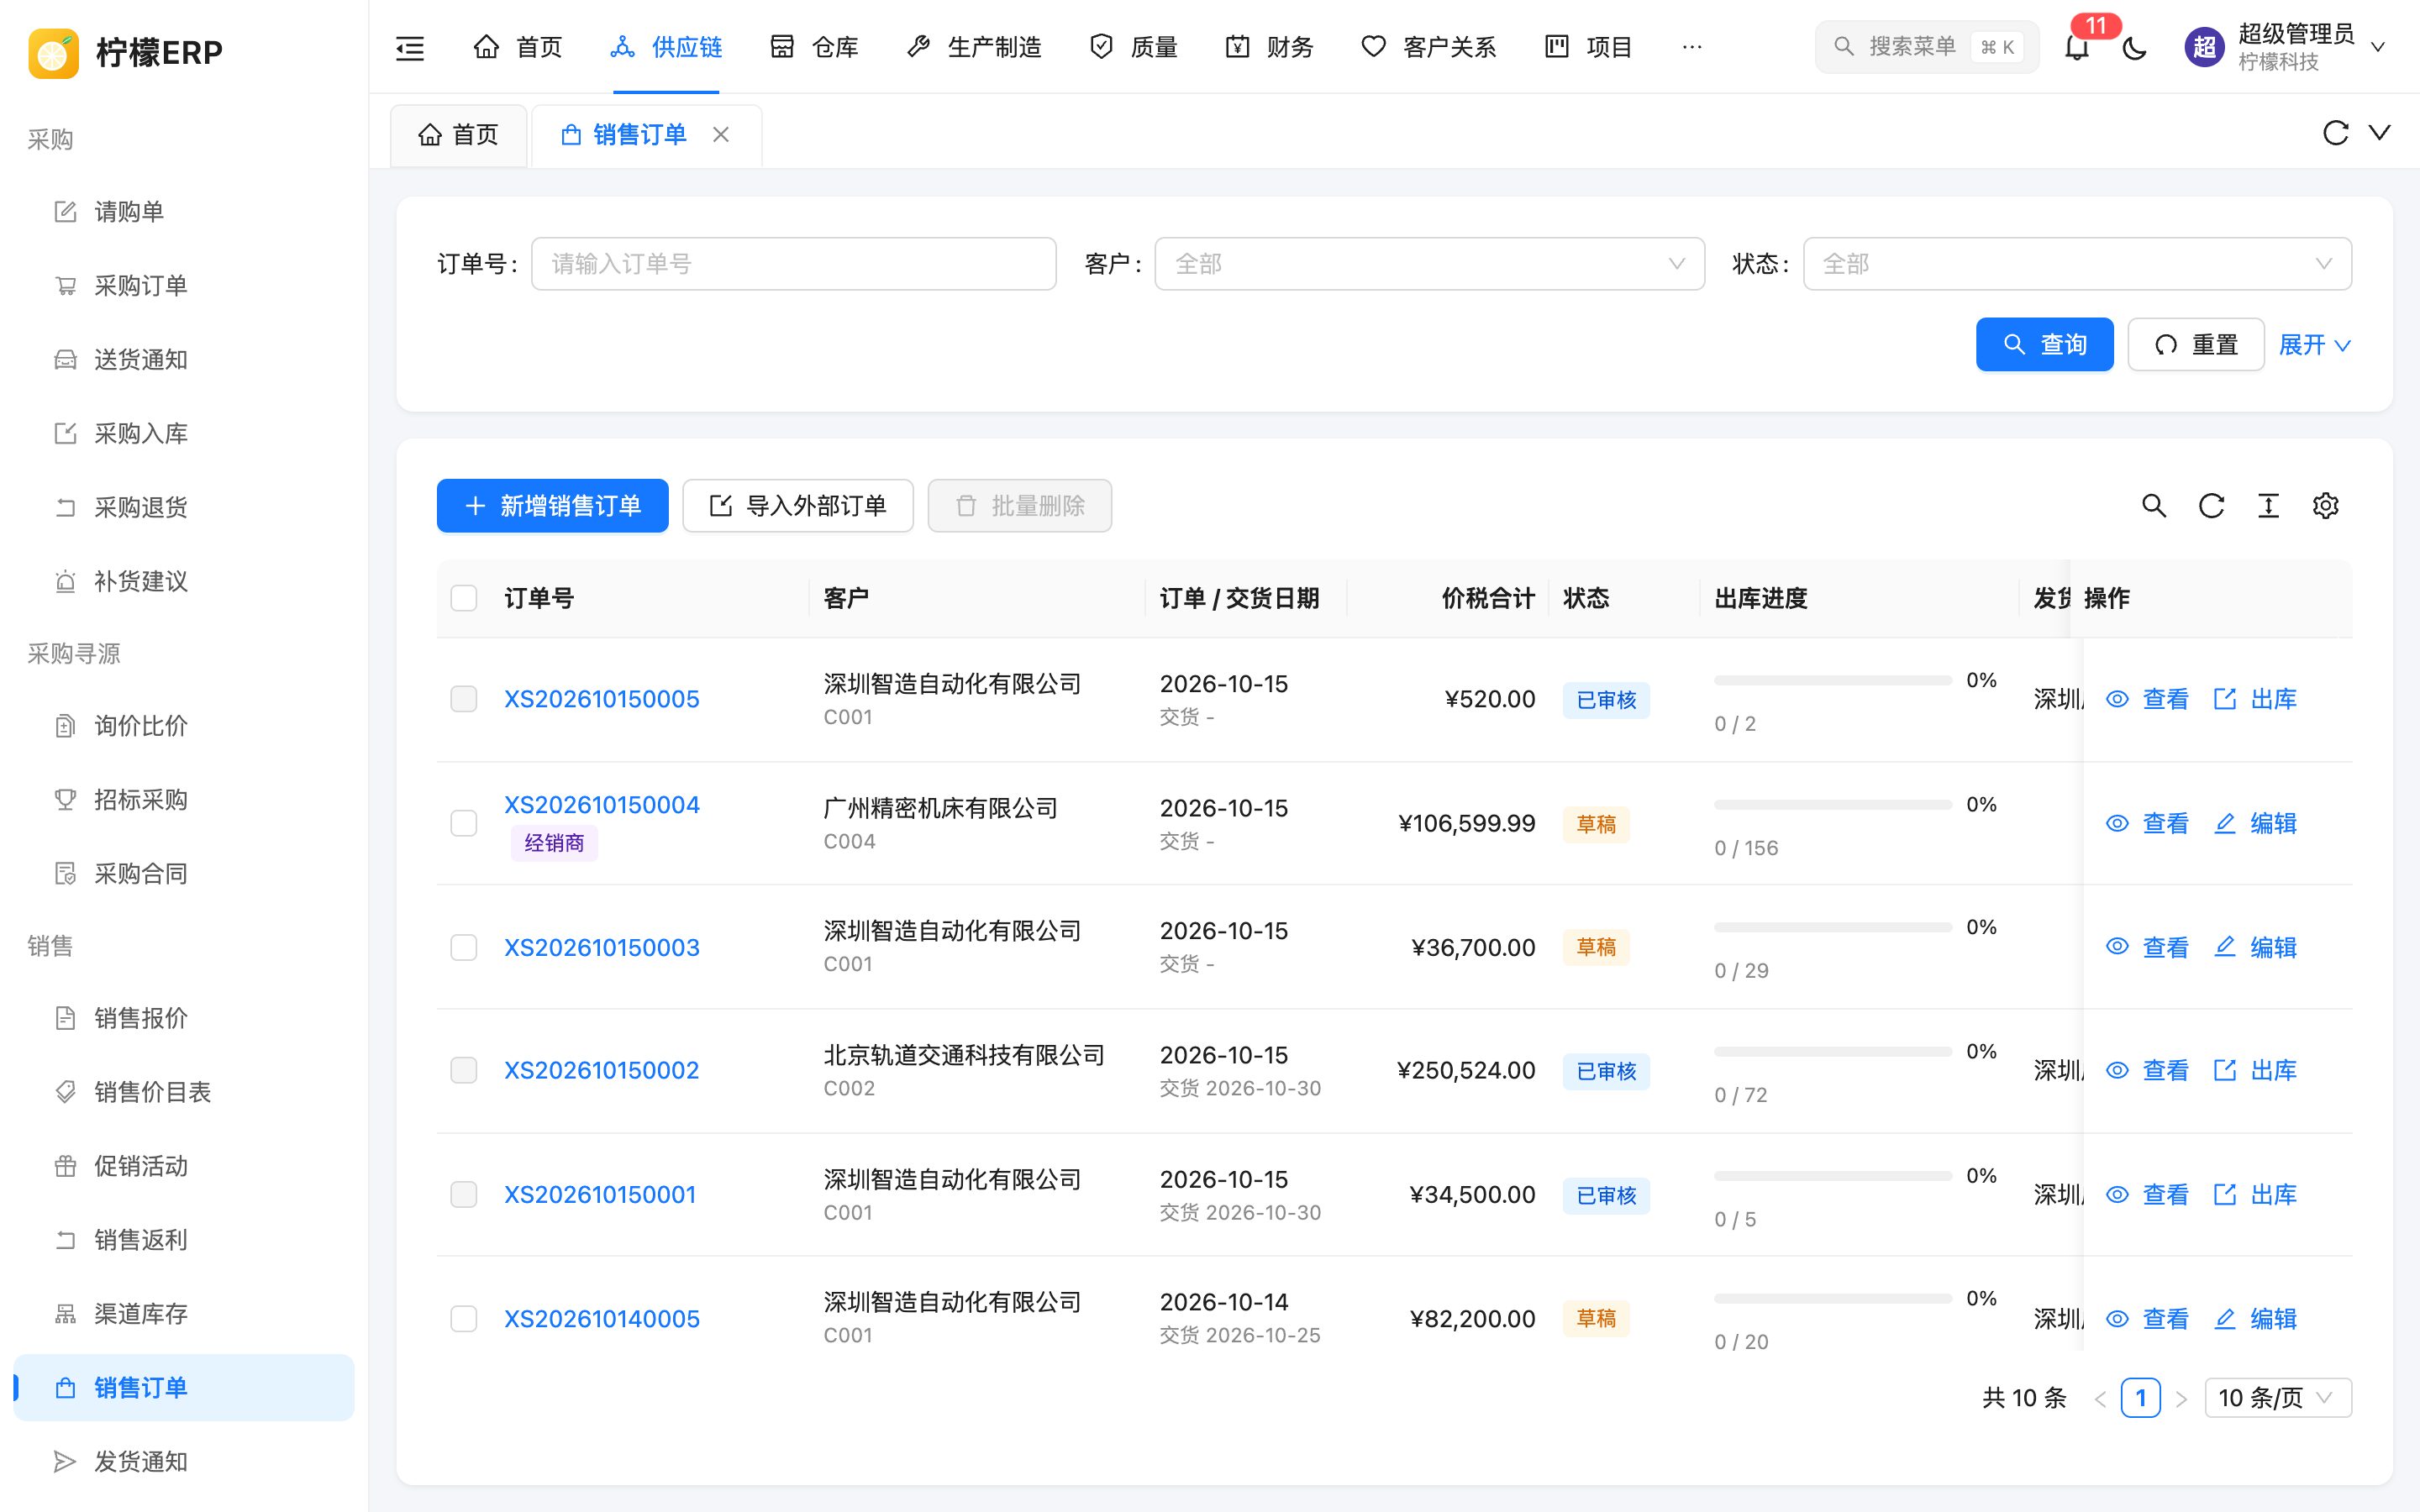
Task: Check row XS202610150005 checkbox
Action: [464, 699]
